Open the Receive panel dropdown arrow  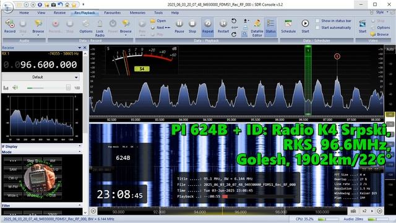(80, 48)
